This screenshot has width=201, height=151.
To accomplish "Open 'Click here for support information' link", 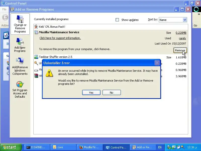I will [x=60, y=38].
